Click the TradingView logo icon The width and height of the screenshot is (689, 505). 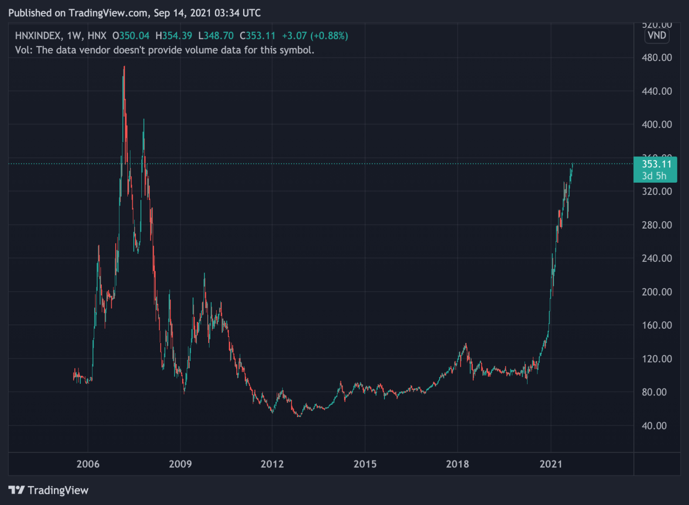pyautogui.click(x=17, y=490)
